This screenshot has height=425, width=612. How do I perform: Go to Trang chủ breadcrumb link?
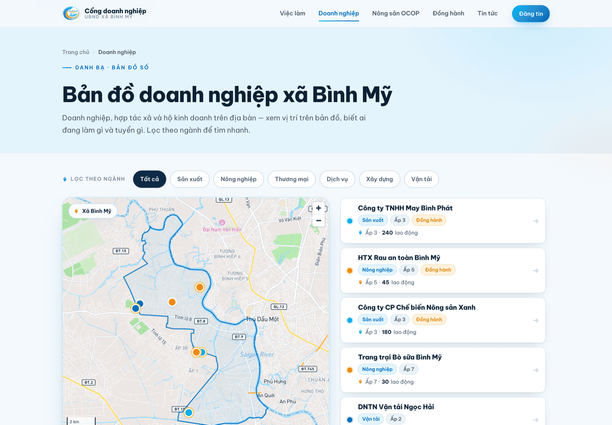point(76,52)
